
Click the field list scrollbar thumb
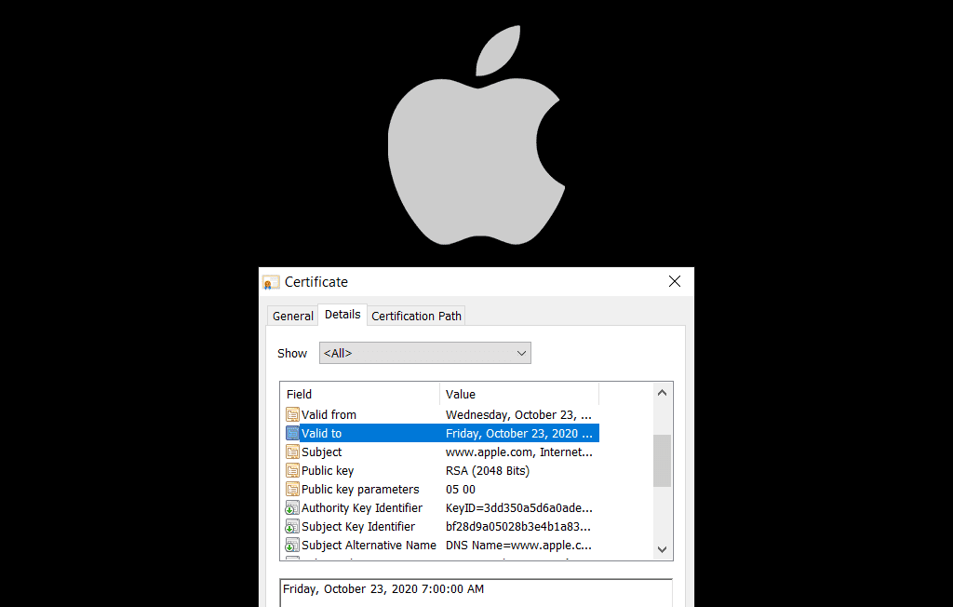point(663,461)
